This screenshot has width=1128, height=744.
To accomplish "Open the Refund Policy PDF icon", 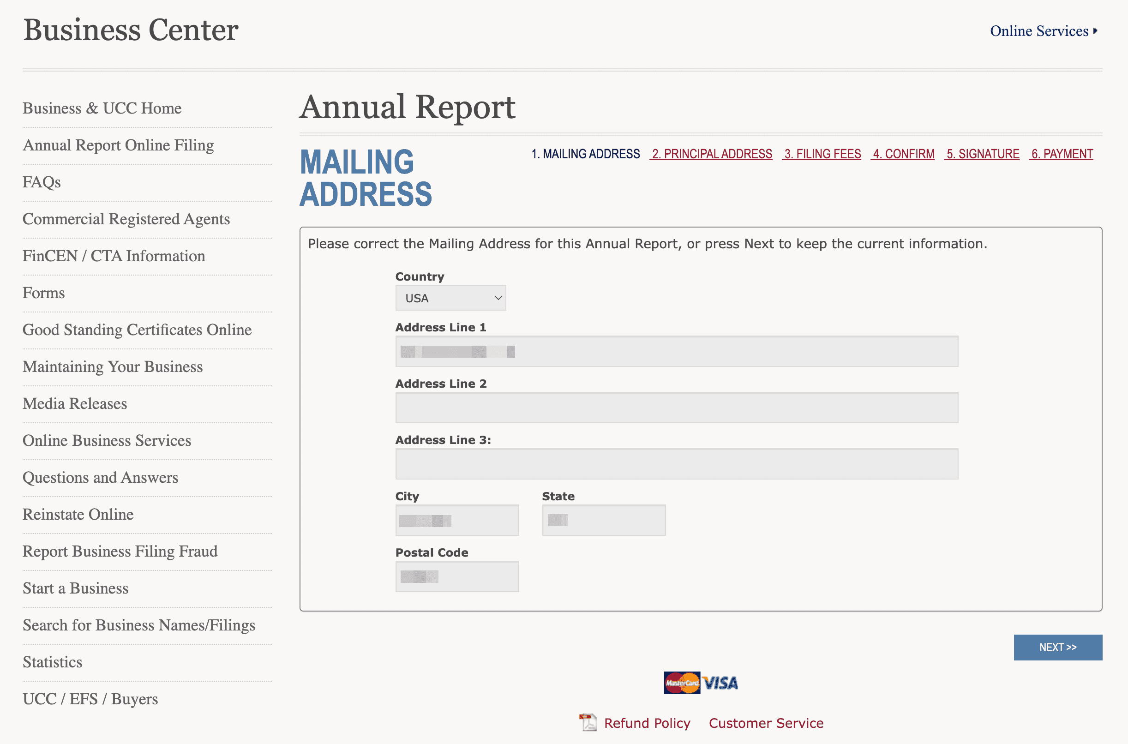I will (x=588, y=722).
